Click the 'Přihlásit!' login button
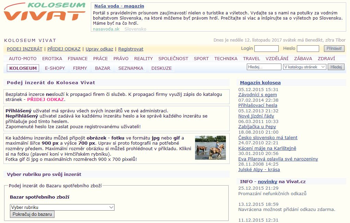The width and height of the screenshot is (350, 223). pyautogui.click(x=334, y=49)
